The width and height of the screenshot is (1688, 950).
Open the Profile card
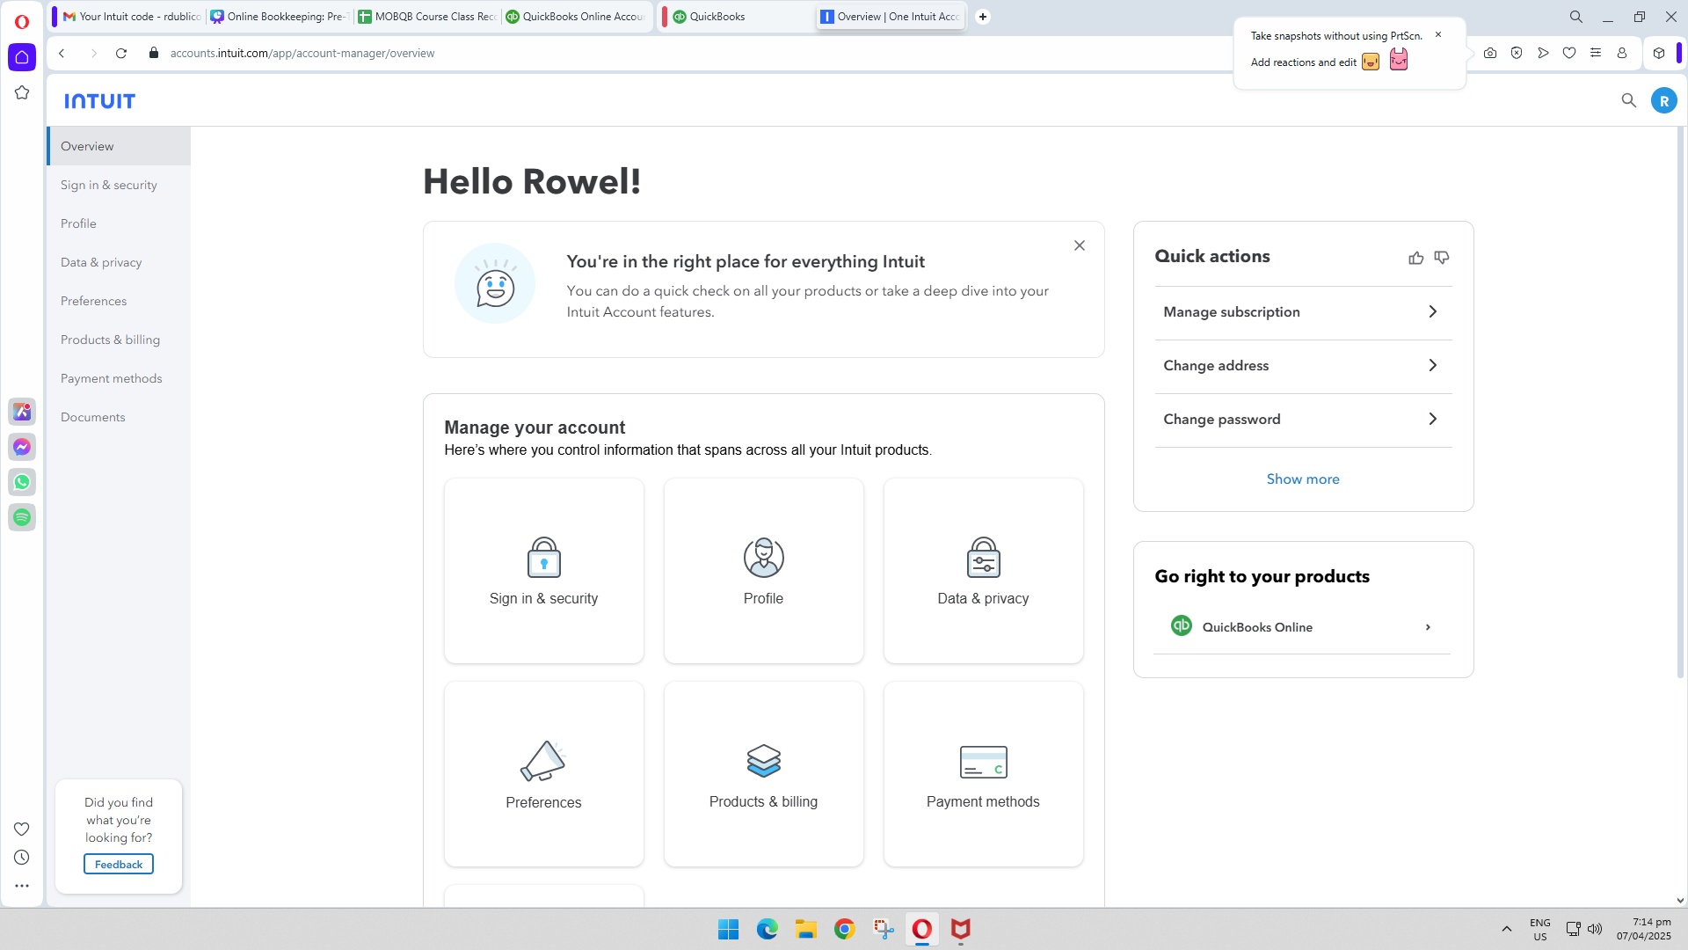click(x=763, y=571)
